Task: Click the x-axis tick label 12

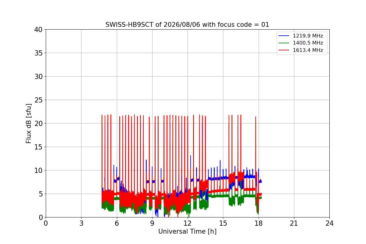Action: pyautogui.click(x=188, y=224)
